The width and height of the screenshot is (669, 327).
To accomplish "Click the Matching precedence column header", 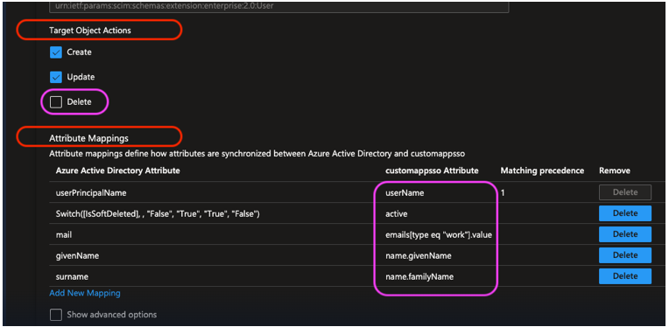I will point(542,170).
